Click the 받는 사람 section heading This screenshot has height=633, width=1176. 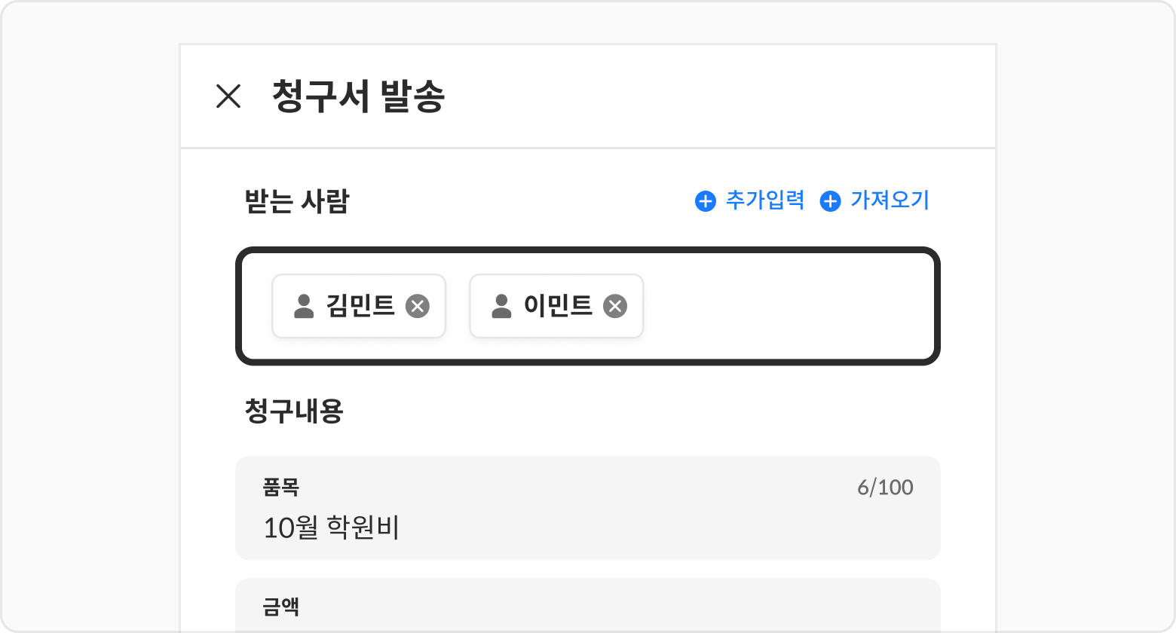297,202
